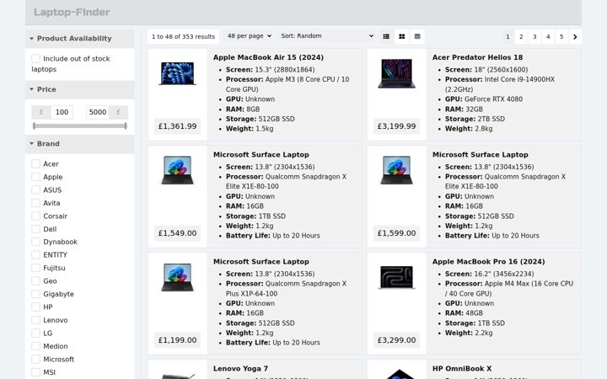The width and height of the screenshot is (607, 379).
Task: Collapse the Brand filter section
Action: tap(80, 144)
